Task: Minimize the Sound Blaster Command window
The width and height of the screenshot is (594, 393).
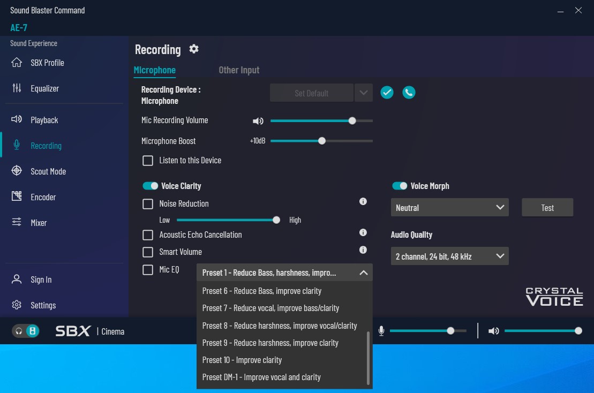Action: [560, 11]
